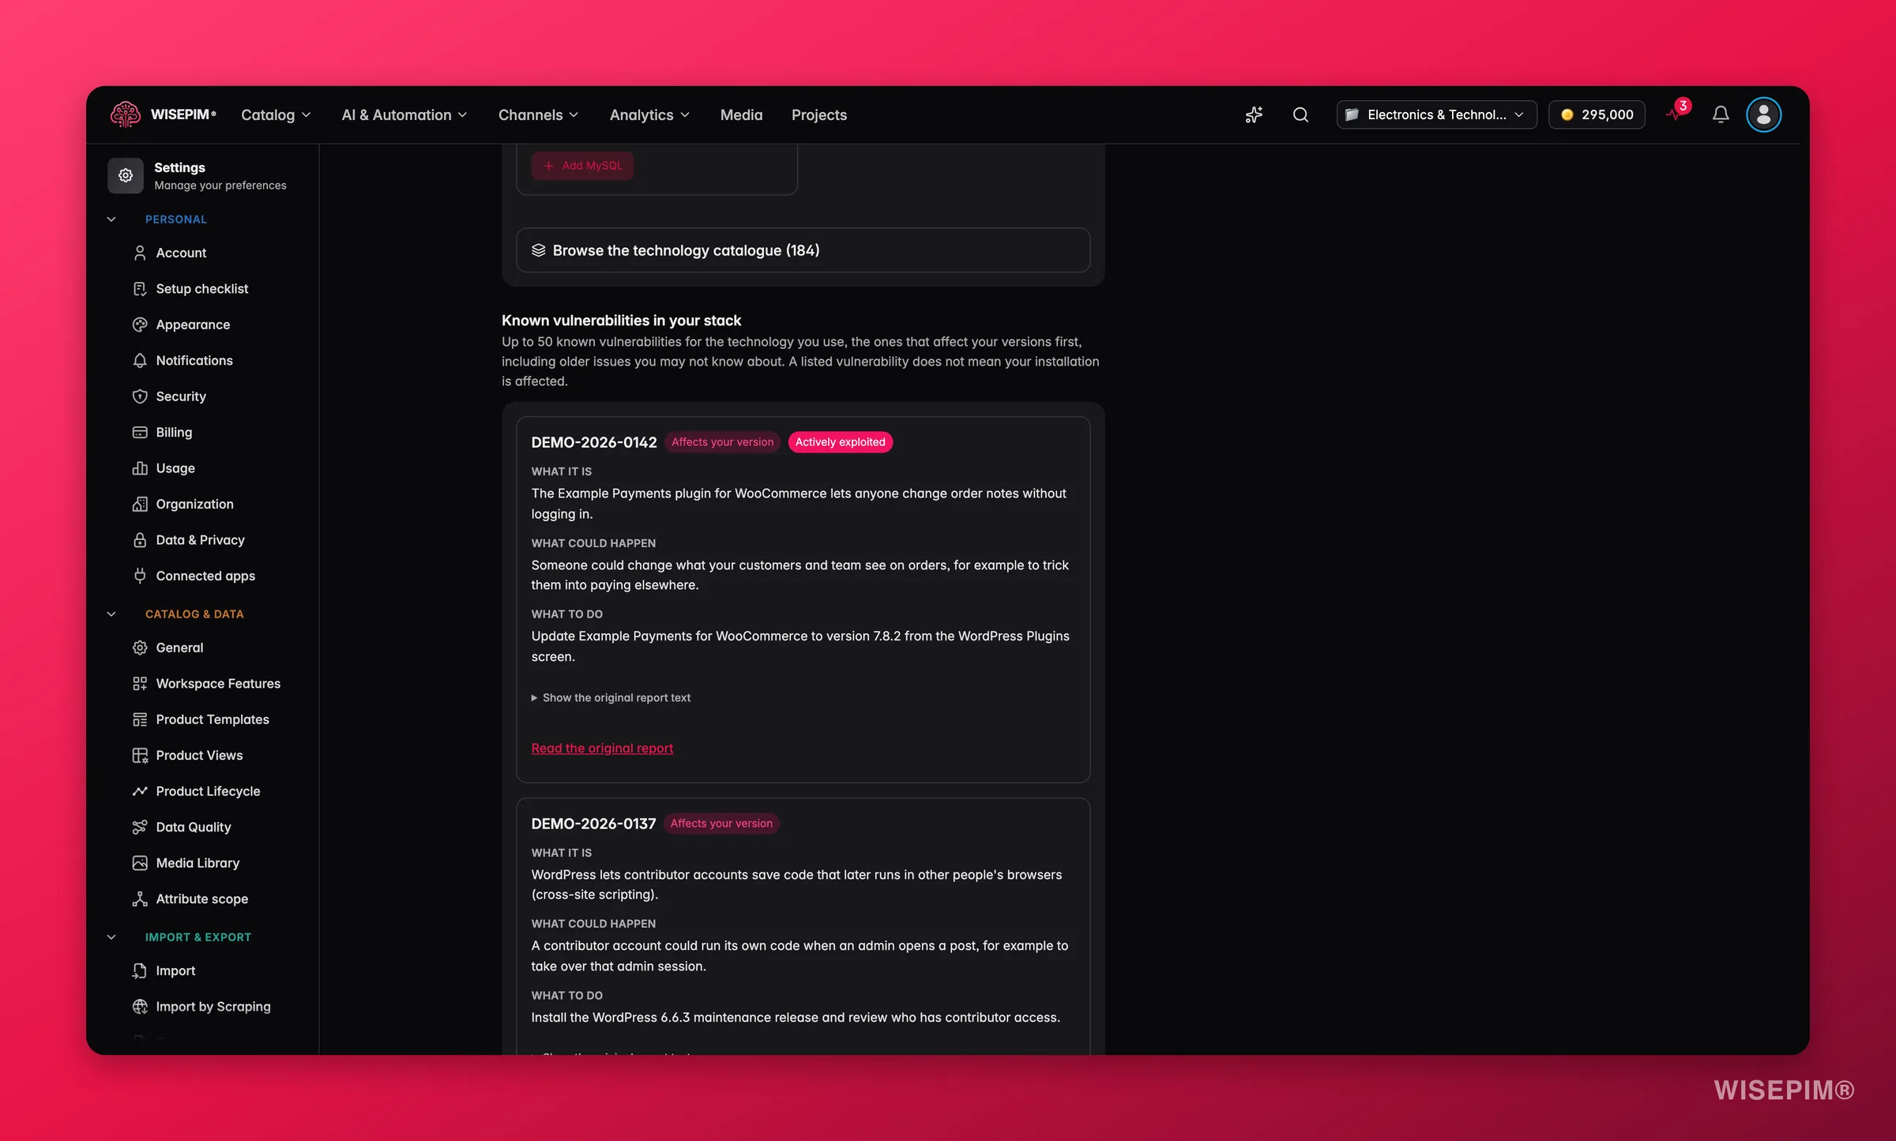Open the AI & Automation dropdown menu
The height and width of the screenshot is (1141, 1896).
404,115
